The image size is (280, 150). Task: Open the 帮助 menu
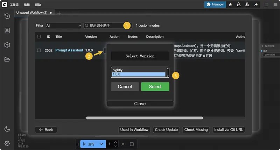[38, 5]
